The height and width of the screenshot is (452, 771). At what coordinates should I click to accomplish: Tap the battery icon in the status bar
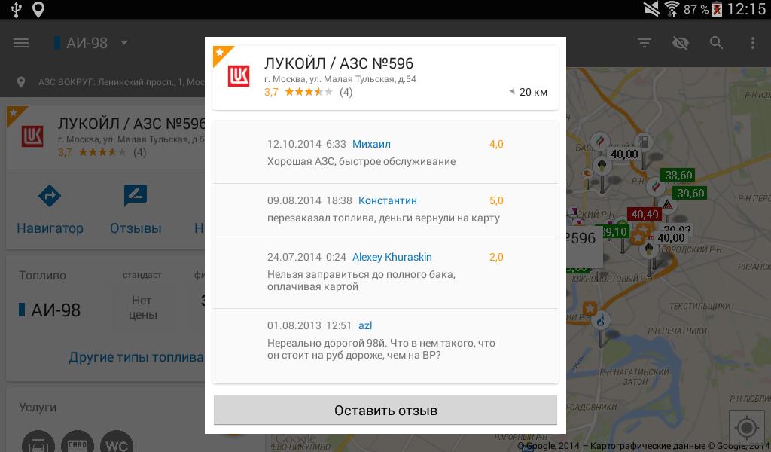click(x=717, y=9)
